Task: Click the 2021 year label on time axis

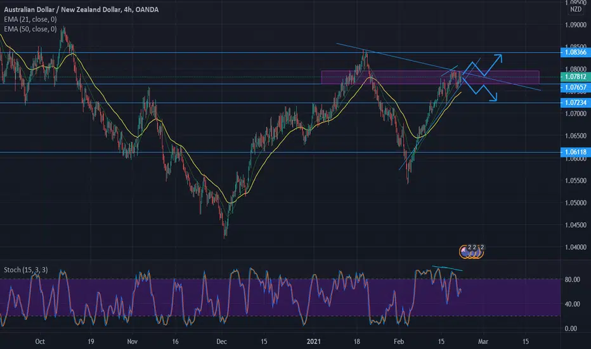Action: [314, 341]
